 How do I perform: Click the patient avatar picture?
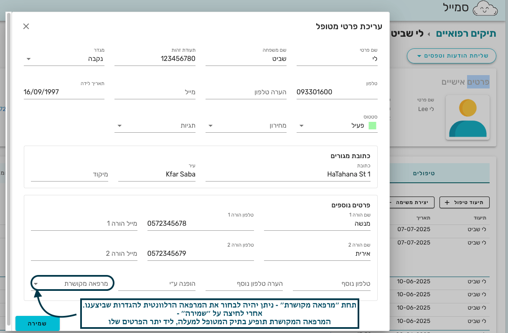coord(468,117)
